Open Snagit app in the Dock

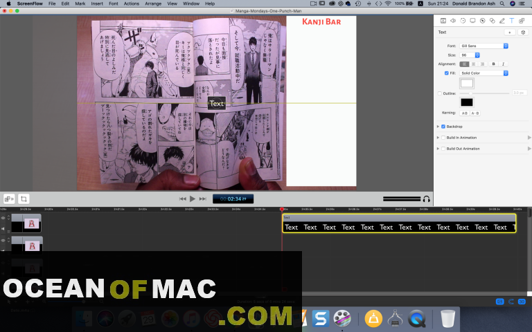[x=321, y=318]
